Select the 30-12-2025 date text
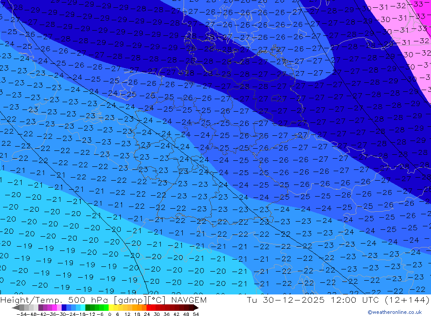Image resolution: width=431 pixels, height=316 pixels. point(294,300)
